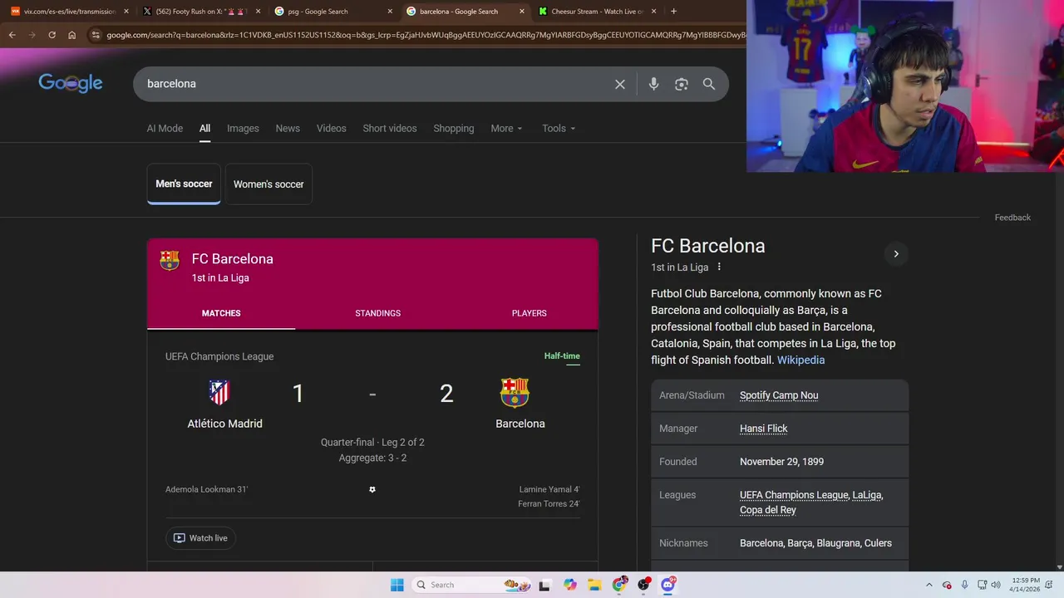Go back with the browser back arrow
This screenshot has width=1064, height=598.
click(x=12, y=35)
